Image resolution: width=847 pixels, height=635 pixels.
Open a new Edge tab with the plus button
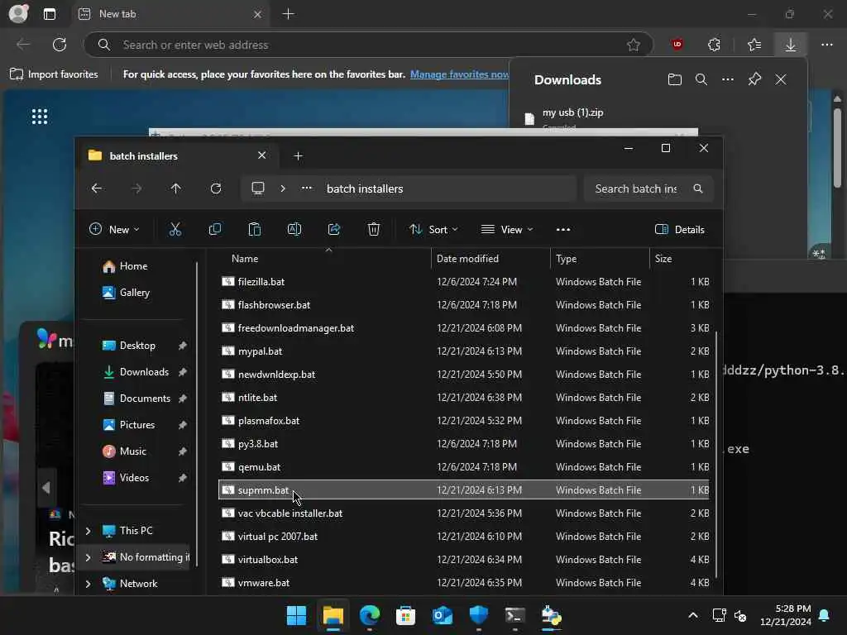tap(289, 14)
